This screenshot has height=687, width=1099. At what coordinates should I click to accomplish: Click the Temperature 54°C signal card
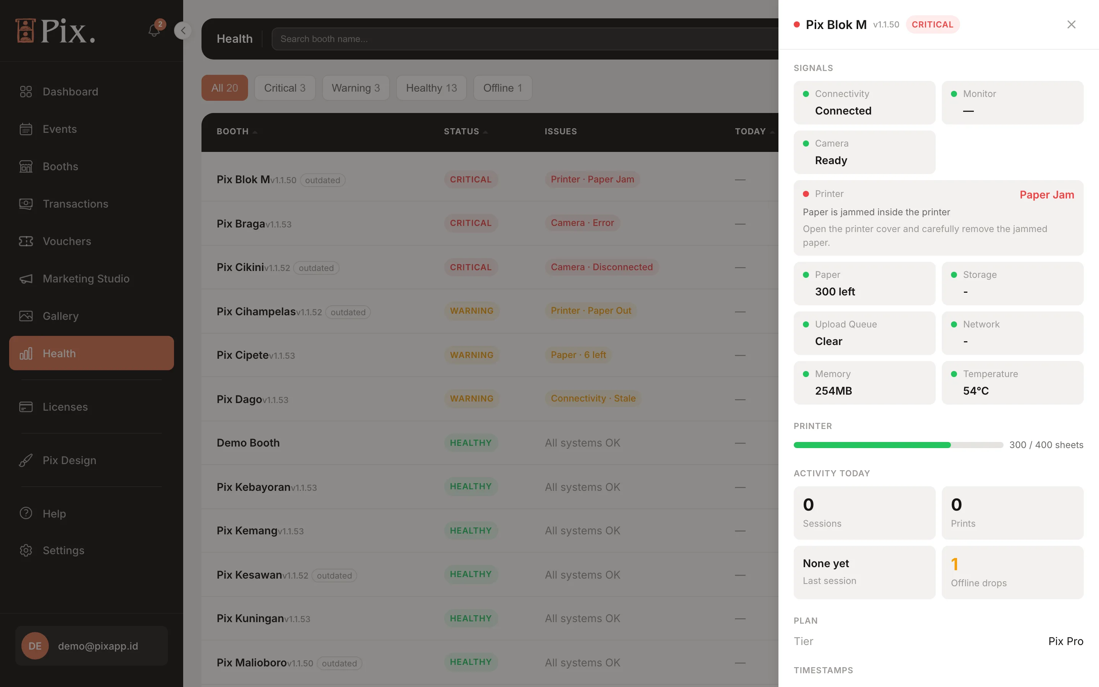[x=1012, y=382]
